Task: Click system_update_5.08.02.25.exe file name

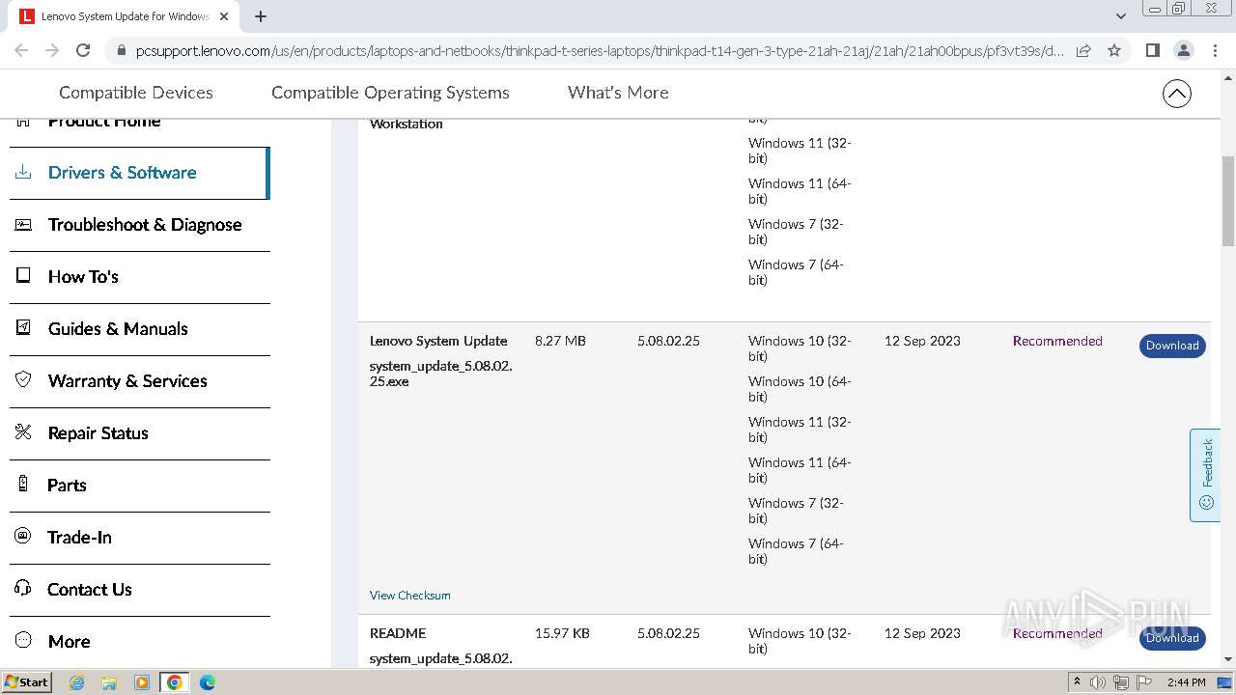Action: (x=440, y=374)
